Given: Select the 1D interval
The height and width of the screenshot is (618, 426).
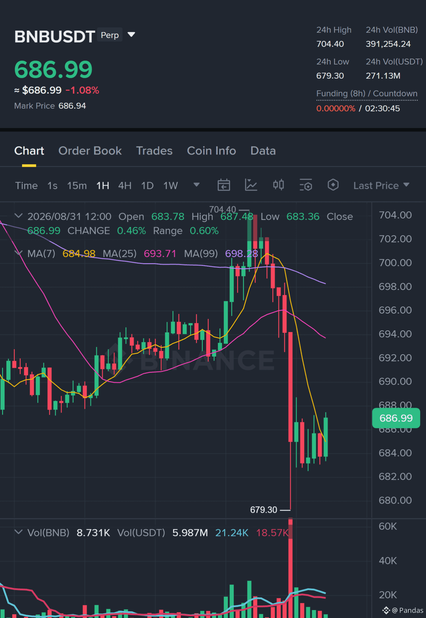Looking at the screenshot, I should pos(147,186).
